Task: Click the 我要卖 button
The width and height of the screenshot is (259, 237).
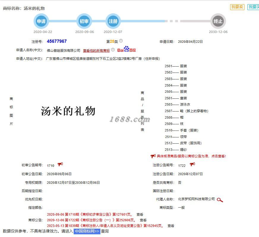Action: pyautogui.click(x=237, y=7)
